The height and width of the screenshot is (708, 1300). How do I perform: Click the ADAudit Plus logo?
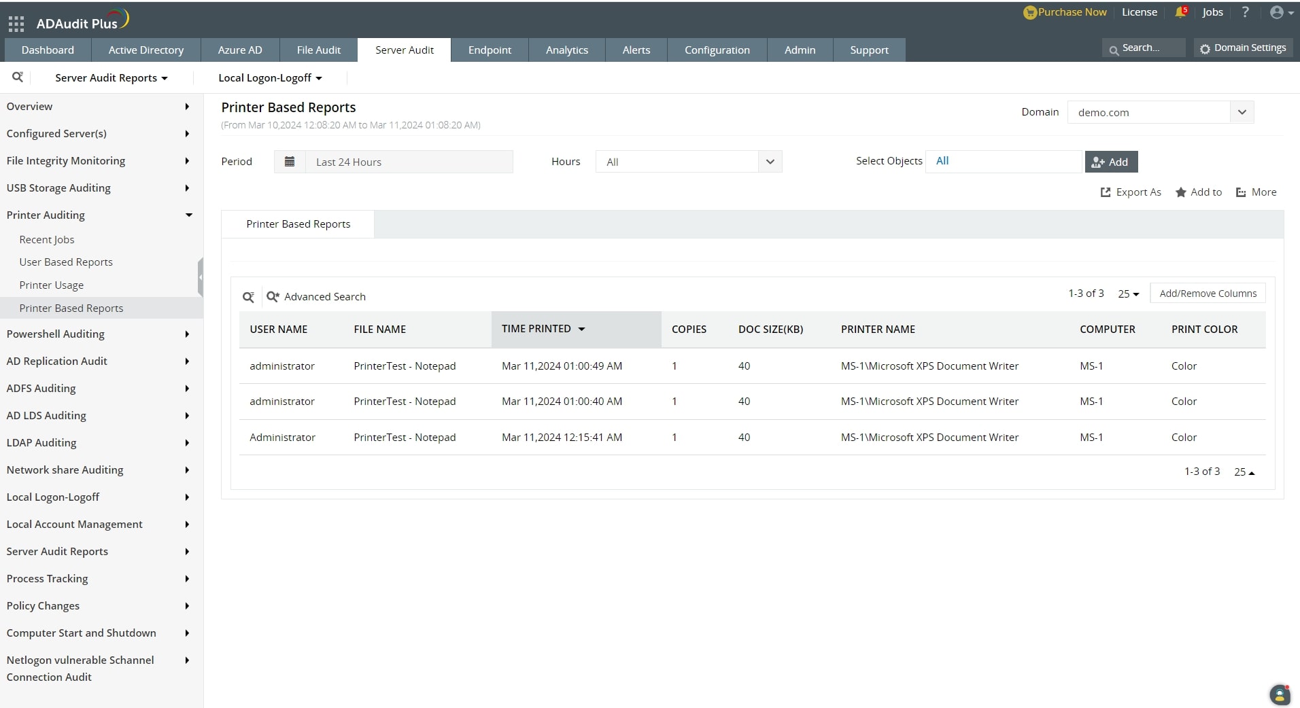pos(82,20)
